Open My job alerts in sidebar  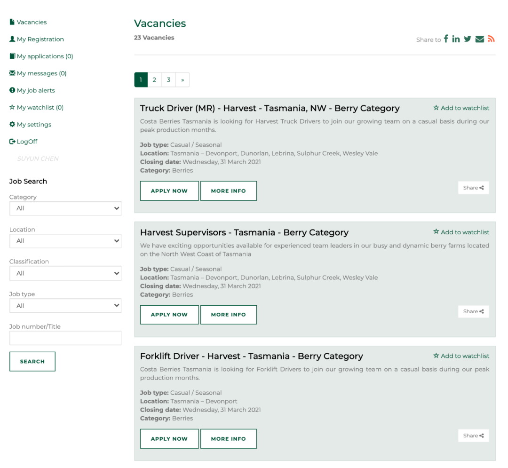click(35, 90)
